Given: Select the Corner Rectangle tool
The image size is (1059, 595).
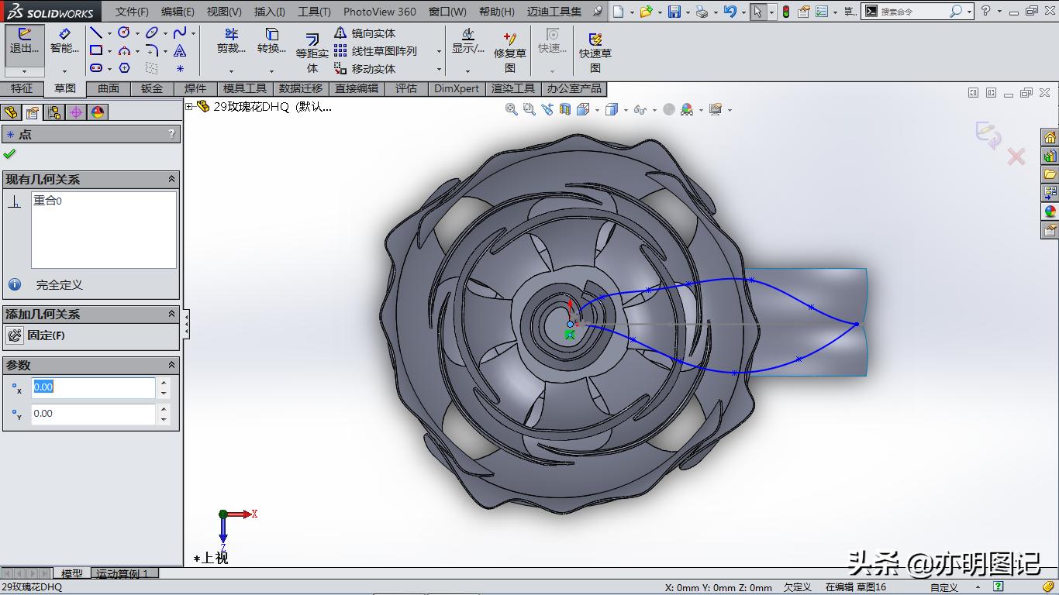Looking at the screenshot, I should coord(95,49).
